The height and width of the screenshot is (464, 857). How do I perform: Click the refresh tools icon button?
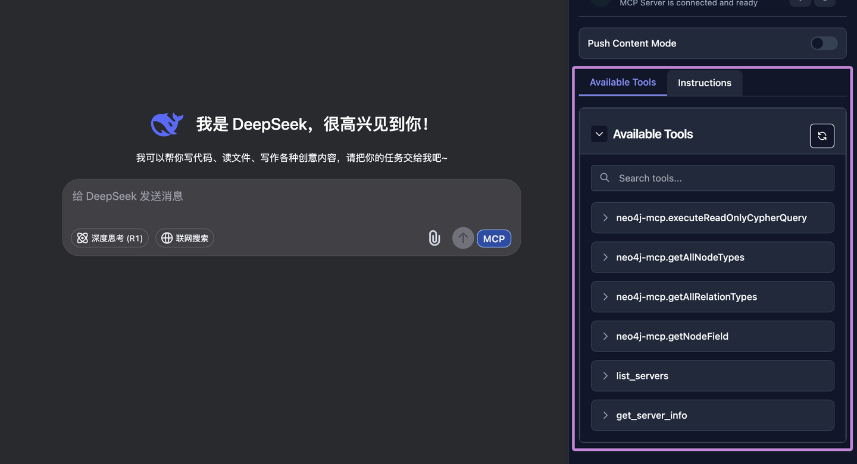pyautogui.click(x=822, y=136)
